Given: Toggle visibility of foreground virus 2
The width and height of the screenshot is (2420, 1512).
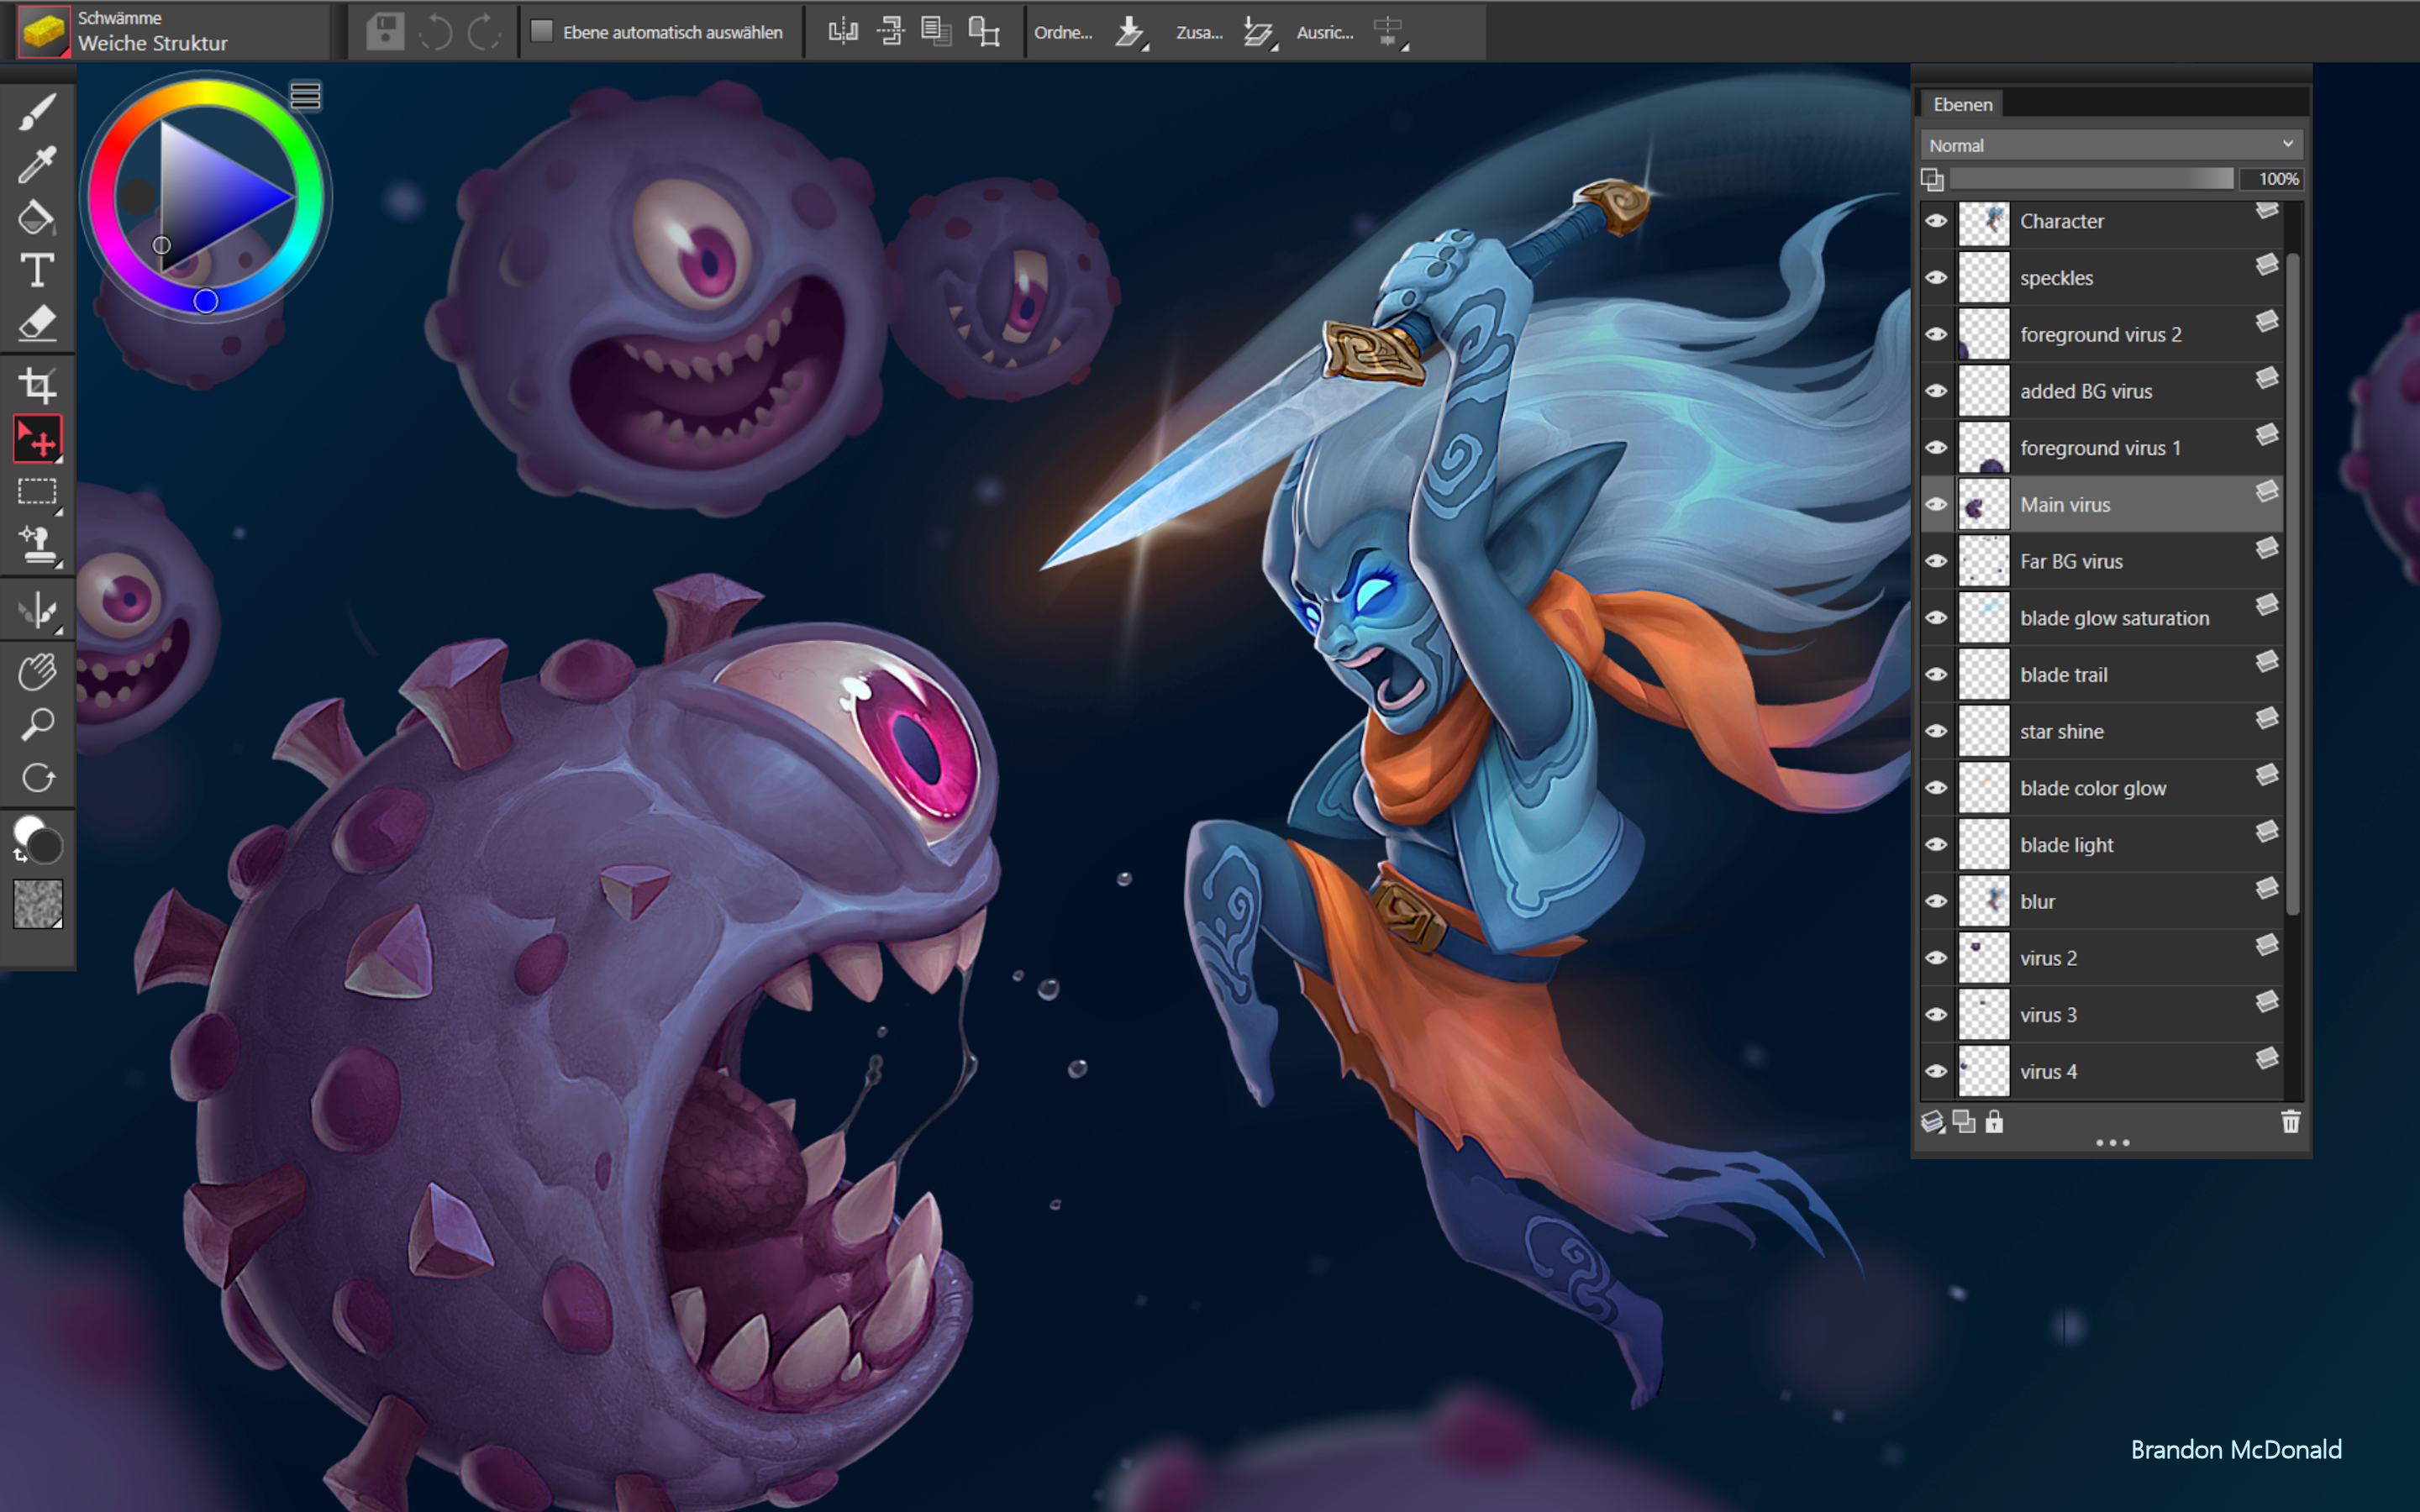Looking at the screenshot, I should (1936, 334).
